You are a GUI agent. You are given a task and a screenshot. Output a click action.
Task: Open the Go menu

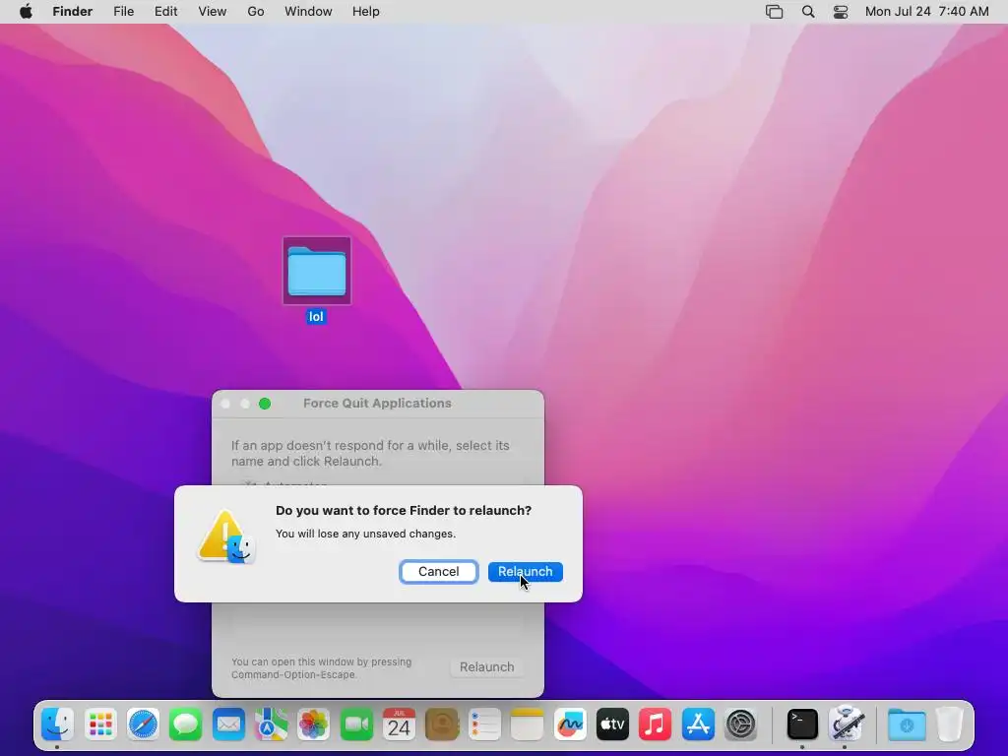[x=256, y=12]
